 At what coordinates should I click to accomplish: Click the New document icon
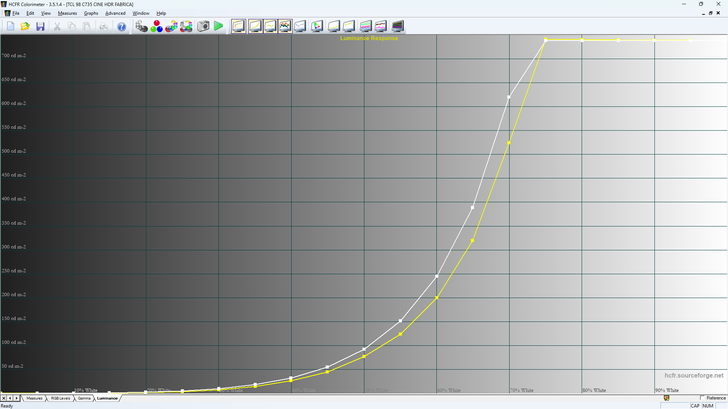[x=11, y=27]
